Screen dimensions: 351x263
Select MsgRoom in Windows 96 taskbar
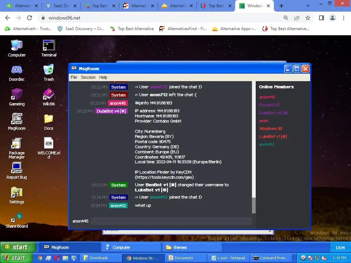(70, 247)
